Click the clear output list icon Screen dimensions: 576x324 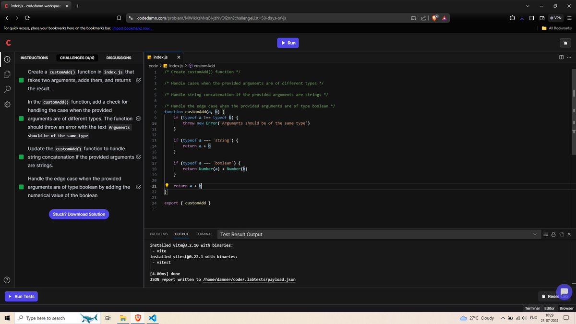[546, 234]
